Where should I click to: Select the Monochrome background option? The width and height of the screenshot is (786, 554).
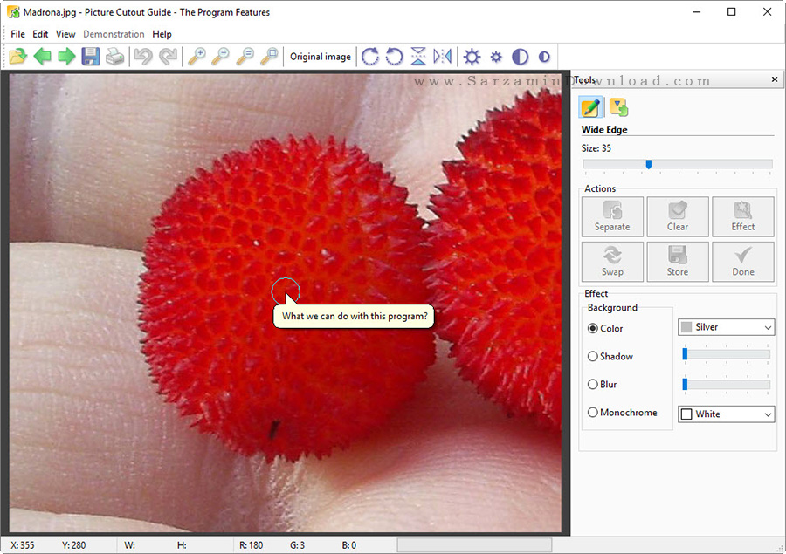pos(622,413)
